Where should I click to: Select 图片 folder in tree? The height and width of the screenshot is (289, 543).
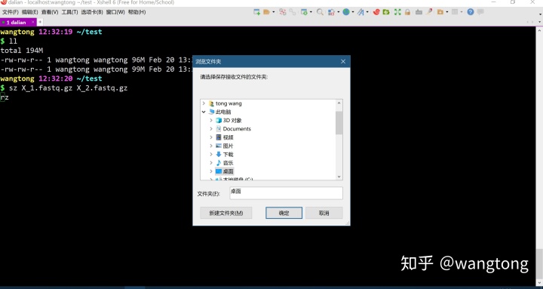pyautogui.click(x=229, y=146)
